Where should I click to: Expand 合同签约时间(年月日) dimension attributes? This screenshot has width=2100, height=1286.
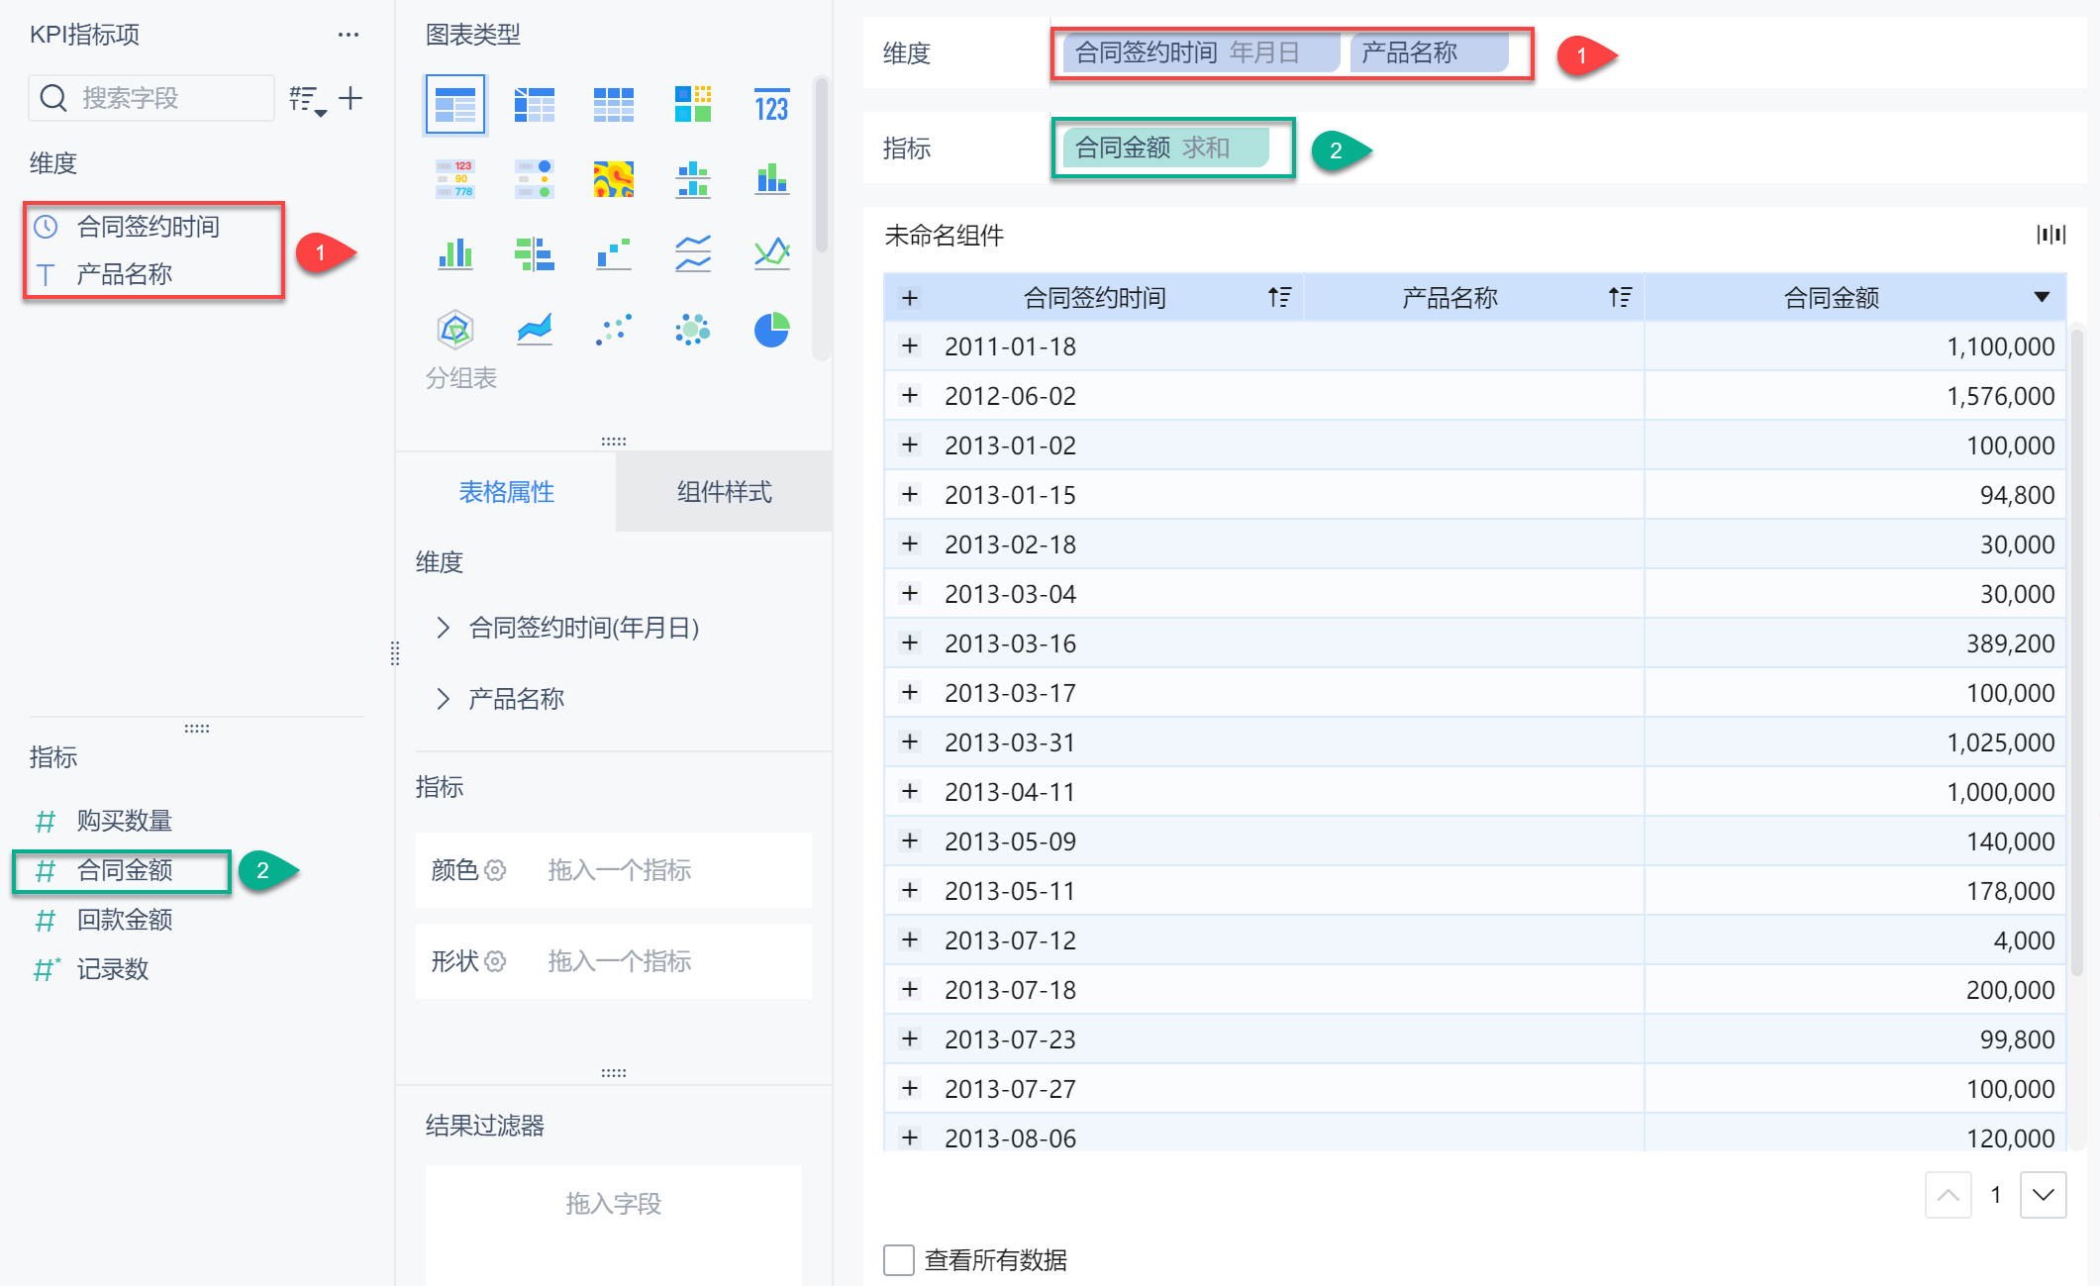(x=443, y=628)
